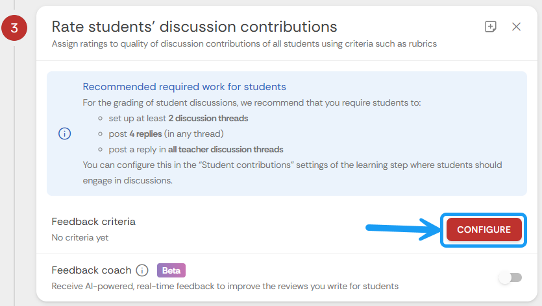The width and height of the screenshot is (542, 306).
Task: Click the info icon in the blue recommendation box
Action: tap(65, 134)
